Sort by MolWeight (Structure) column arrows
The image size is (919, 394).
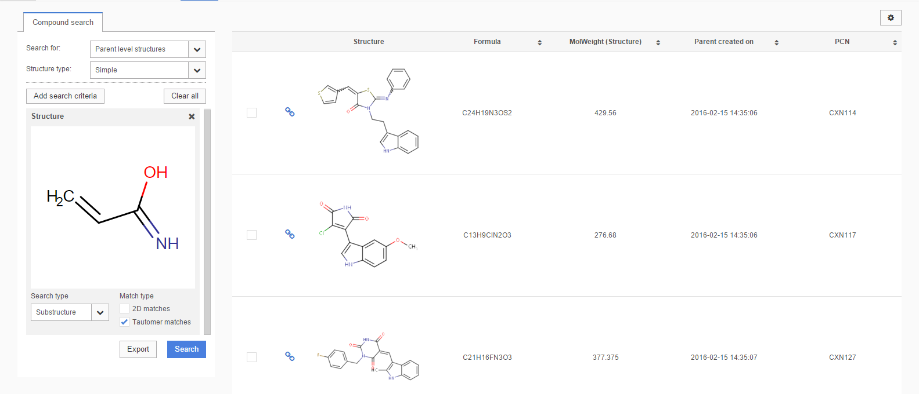[658, 42]
